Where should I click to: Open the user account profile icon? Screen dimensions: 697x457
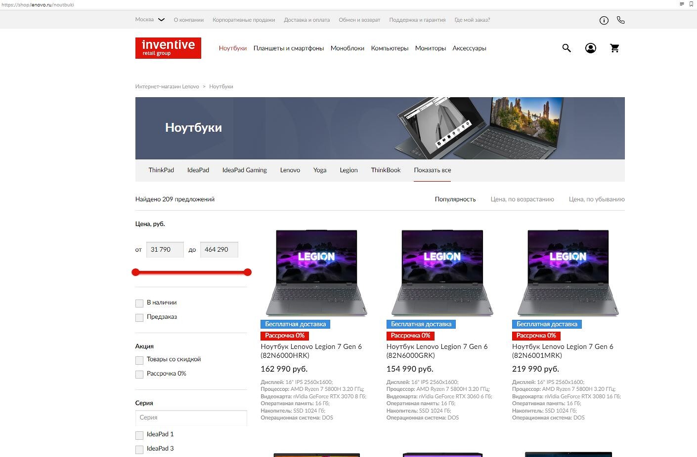[591, 48]
